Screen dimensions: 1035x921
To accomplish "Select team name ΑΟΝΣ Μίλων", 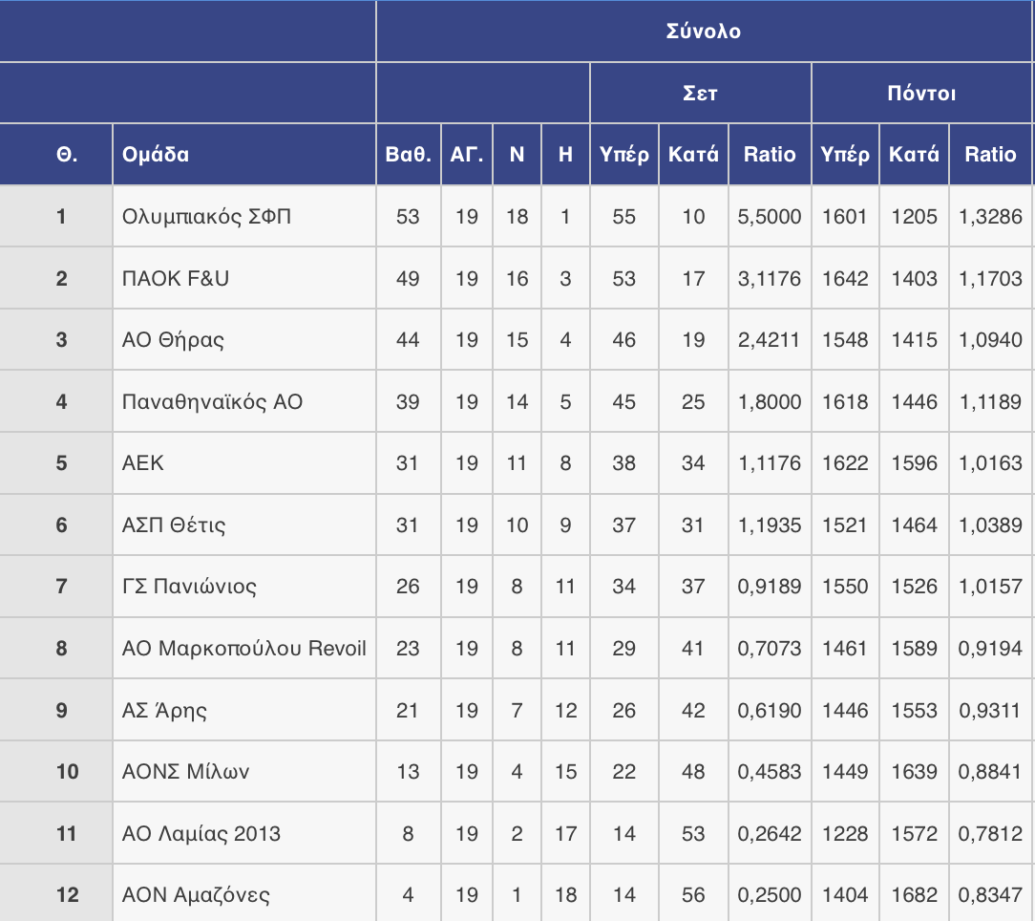I will pos(185,772).
